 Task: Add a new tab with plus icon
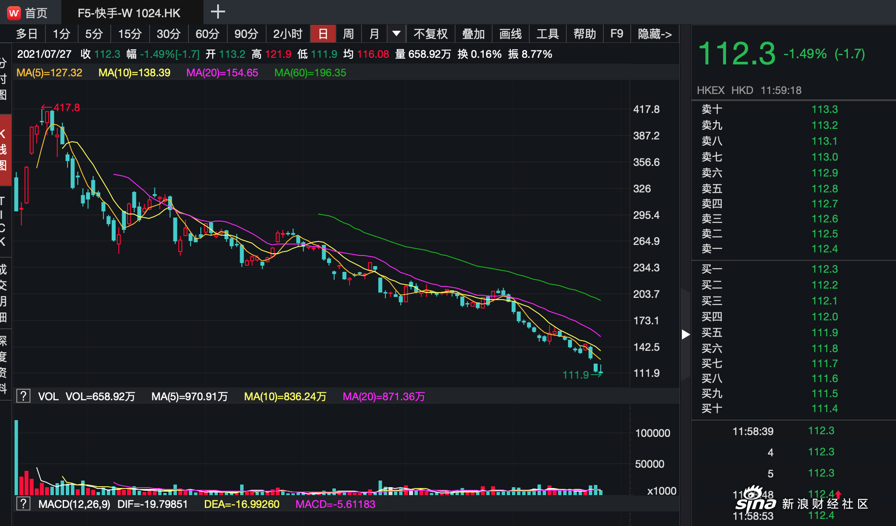coord(218,12)
